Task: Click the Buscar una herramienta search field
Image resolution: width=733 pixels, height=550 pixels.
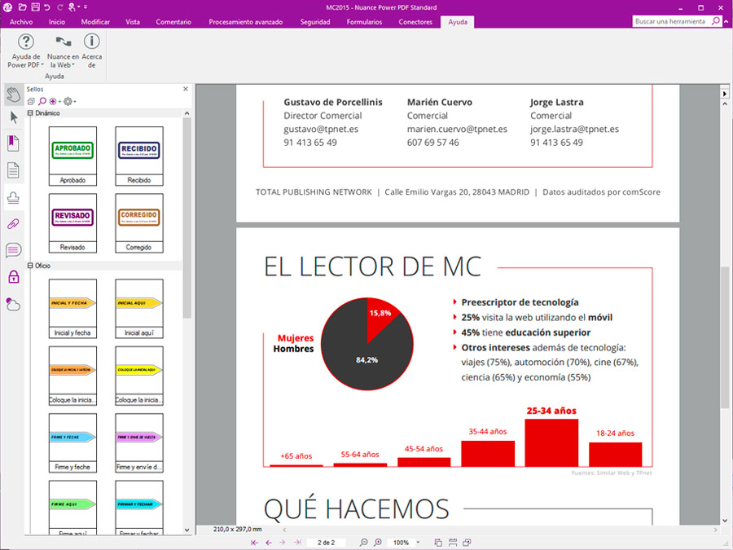Action: click(x=669, y=22)
